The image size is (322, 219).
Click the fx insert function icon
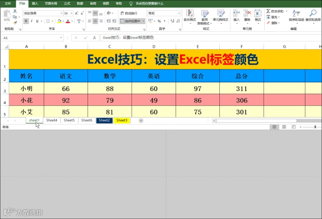point(94,38)
